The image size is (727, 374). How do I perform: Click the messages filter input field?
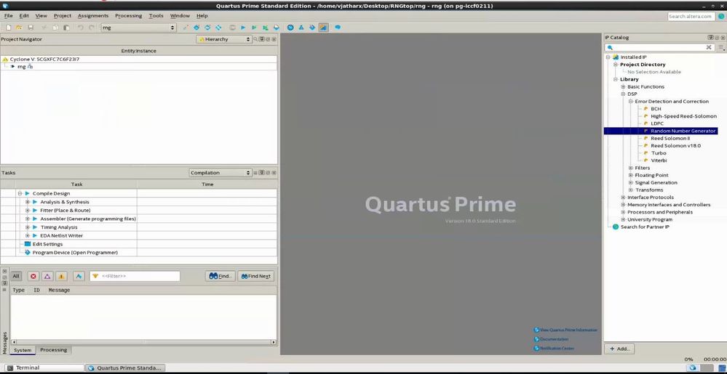pos(135,277)
